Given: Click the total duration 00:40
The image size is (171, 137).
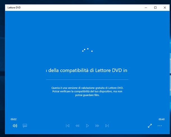Looking at the screenshot, I should (162, 119).
